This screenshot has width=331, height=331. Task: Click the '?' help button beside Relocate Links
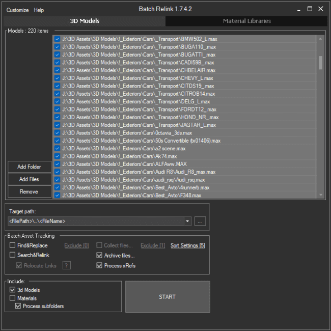[x=67, y=265]
